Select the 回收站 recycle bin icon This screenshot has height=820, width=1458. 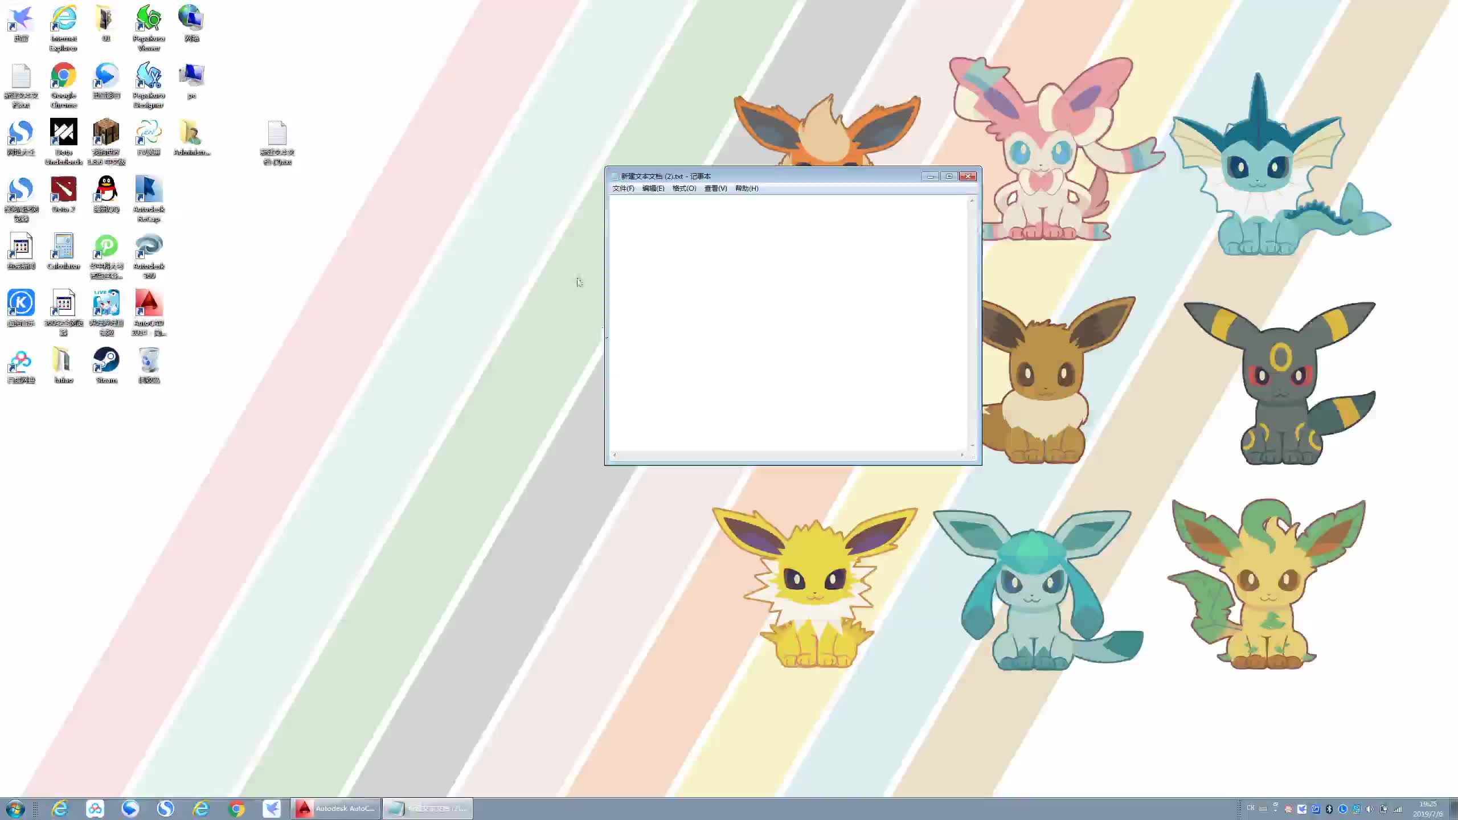click(149, 366)
